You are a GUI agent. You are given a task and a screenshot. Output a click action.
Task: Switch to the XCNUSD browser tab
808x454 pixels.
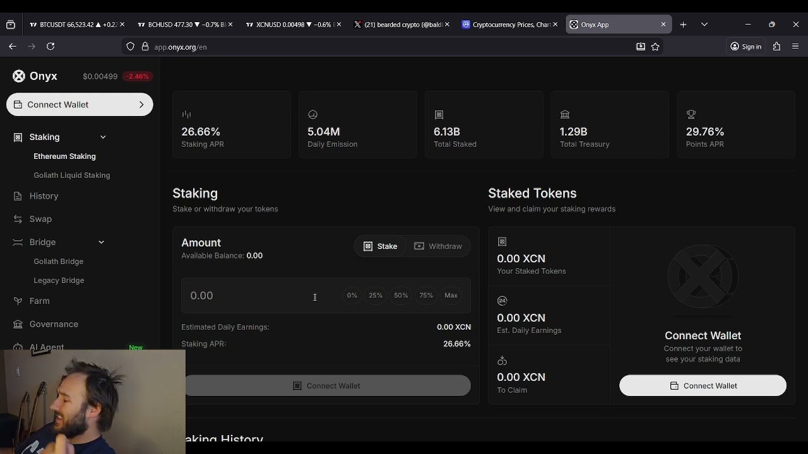tap(292, 25)
